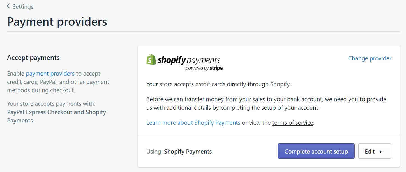Click the Payment providers page heading
This screenshot has height=172, width=406.
point(57,22)
